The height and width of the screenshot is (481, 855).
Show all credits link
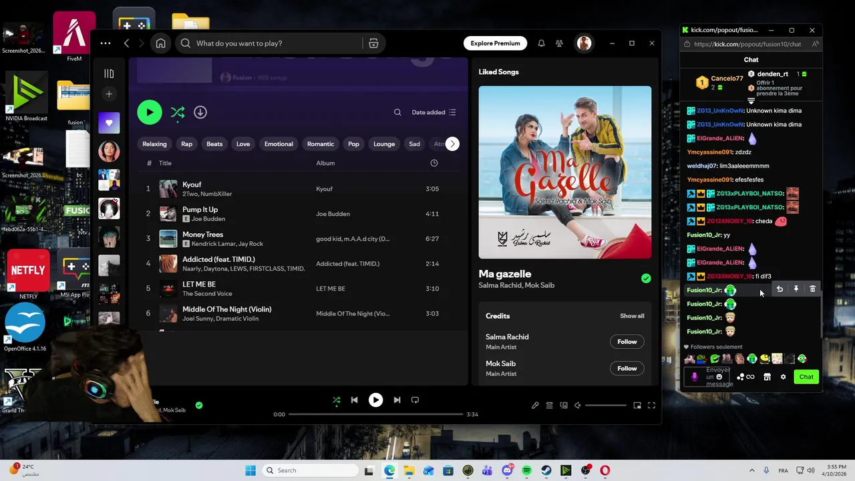632,316
